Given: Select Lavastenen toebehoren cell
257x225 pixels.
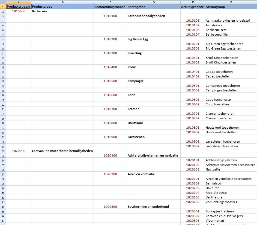Looking at the screenshot, I should coord(231,142).
